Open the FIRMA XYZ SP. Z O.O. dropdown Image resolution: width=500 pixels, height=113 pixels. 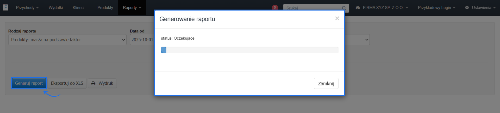coord(382,8)
